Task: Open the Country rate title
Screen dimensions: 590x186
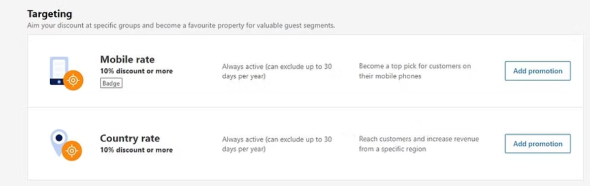Action: [x=130, y=138]
